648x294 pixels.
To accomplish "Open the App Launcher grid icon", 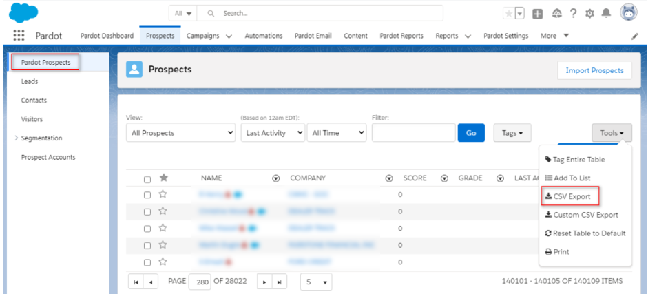I will click(19, 36).
